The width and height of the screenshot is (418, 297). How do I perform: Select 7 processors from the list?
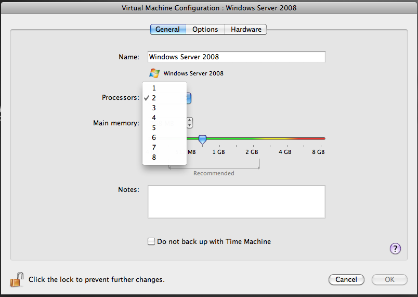(x=164, y=147)
